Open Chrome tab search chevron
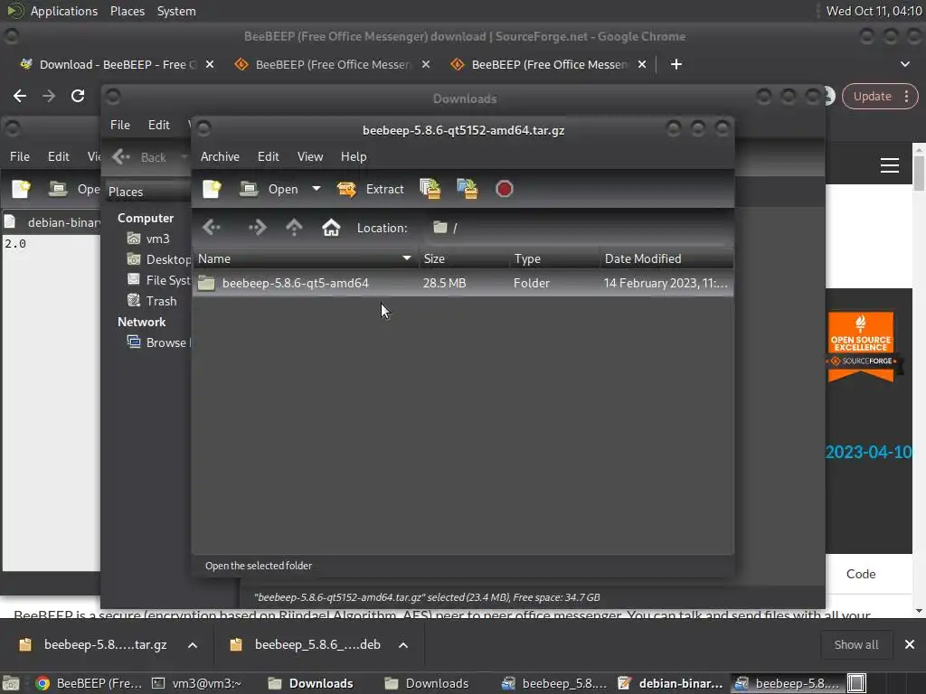The image size is (926, 694). pos(904,64)
